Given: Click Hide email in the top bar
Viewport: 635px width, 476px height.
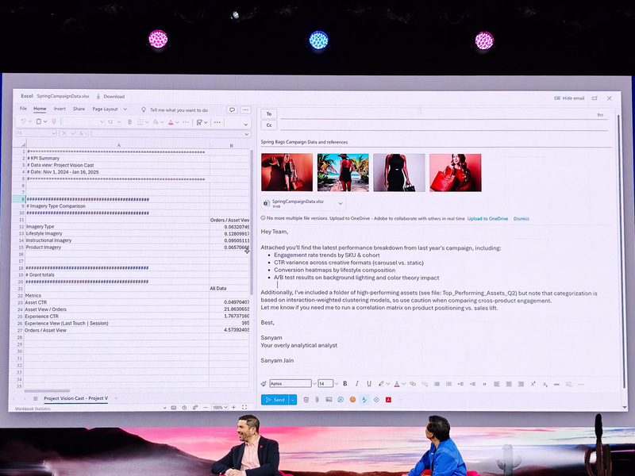Looking at the screenshot, I should [569, 98].
